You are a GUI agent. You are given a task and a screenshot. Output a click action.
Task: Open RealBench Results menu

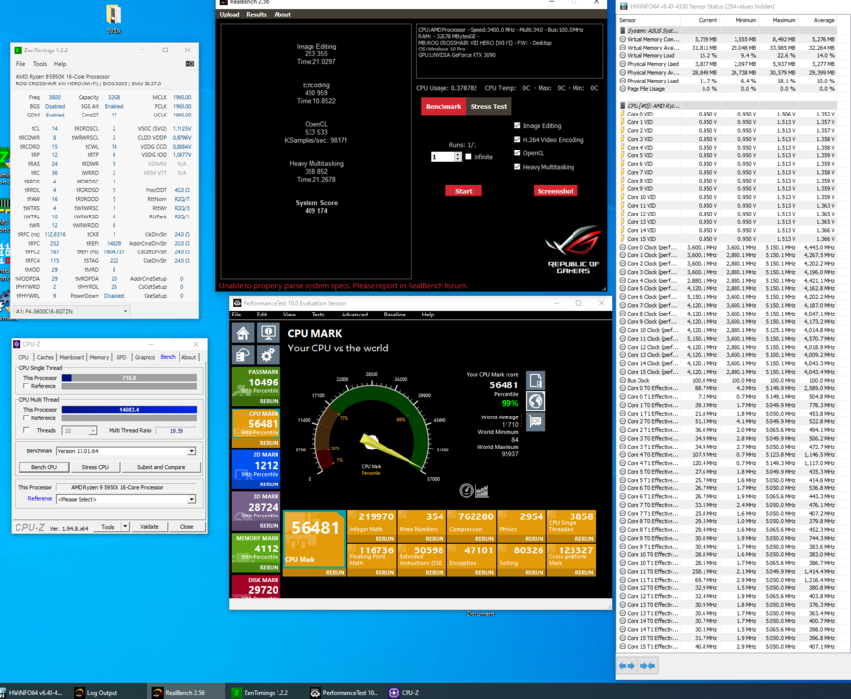coord(256,15)
